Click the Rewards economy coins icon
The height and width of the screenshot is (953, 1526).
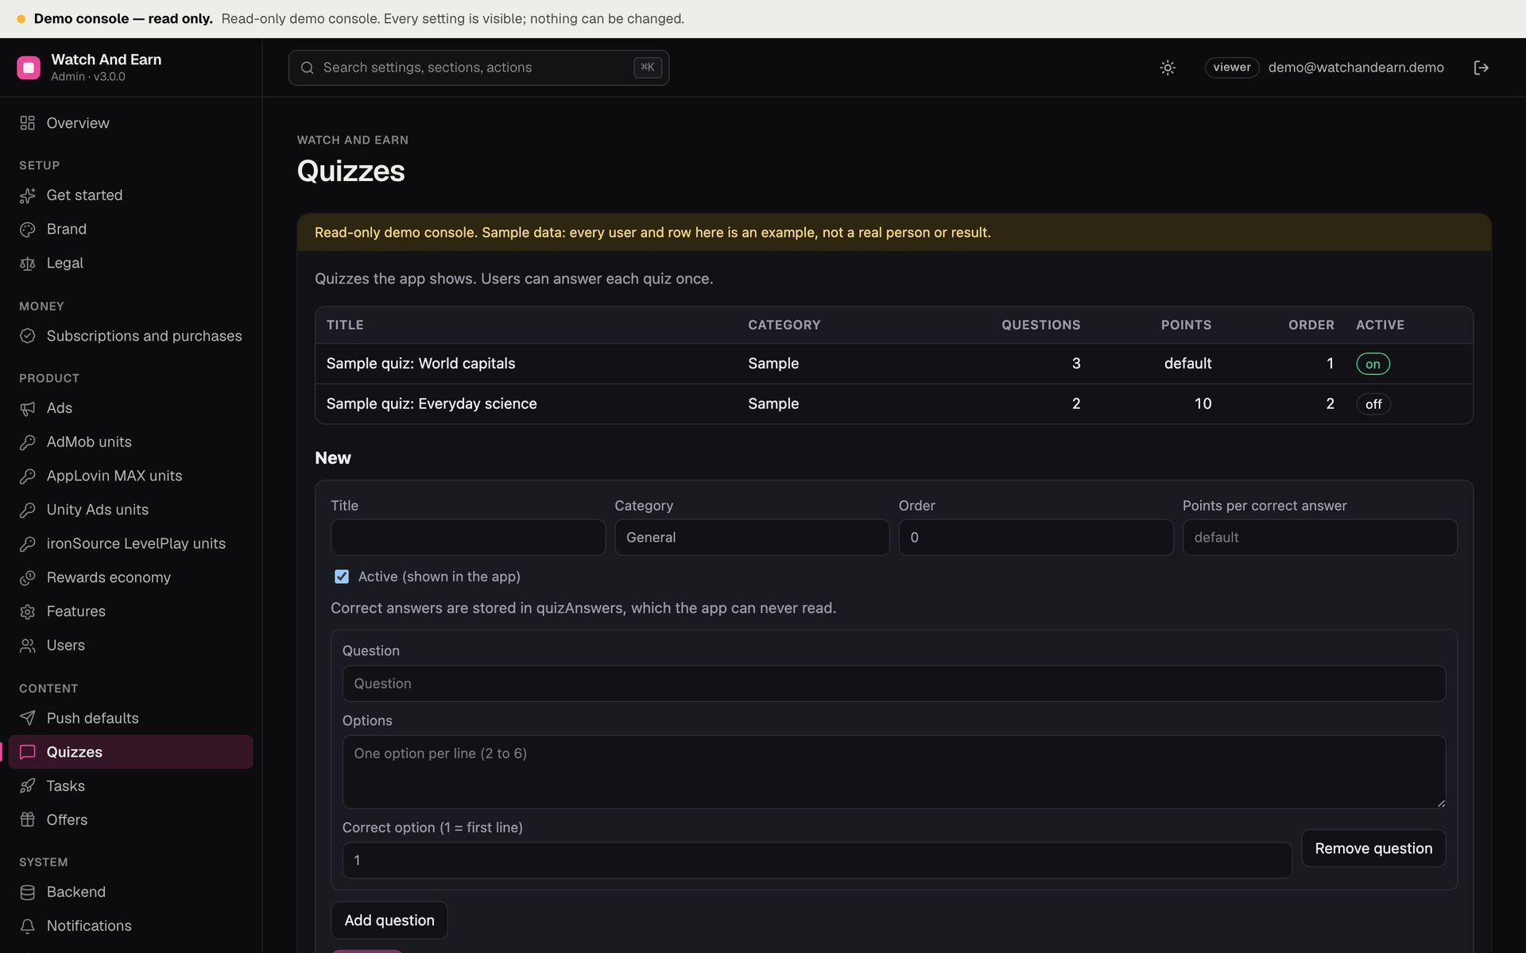[x=28, y=578]
